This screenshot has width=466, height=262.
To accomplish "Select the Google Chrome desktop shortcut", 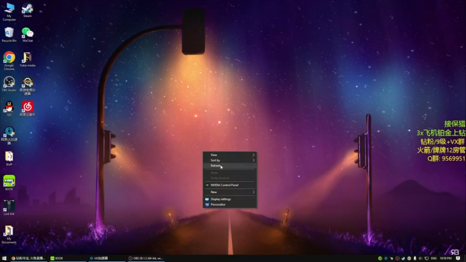I will (x=9, y=61).
